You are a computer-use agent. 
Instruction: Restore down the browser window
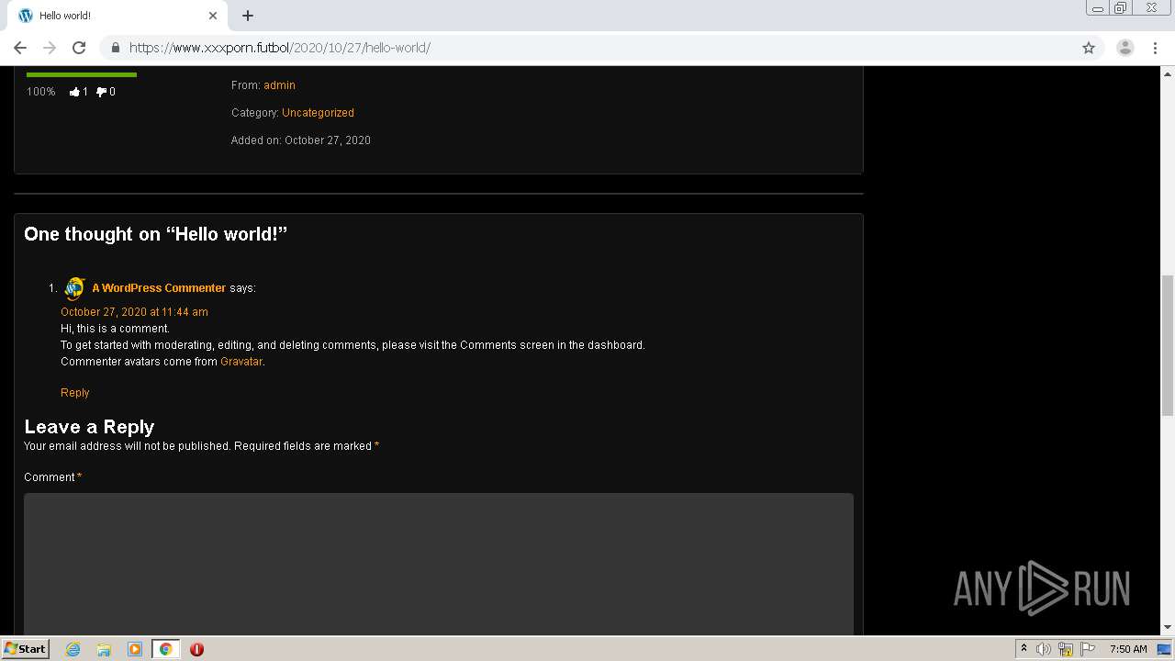[1121, 8]
